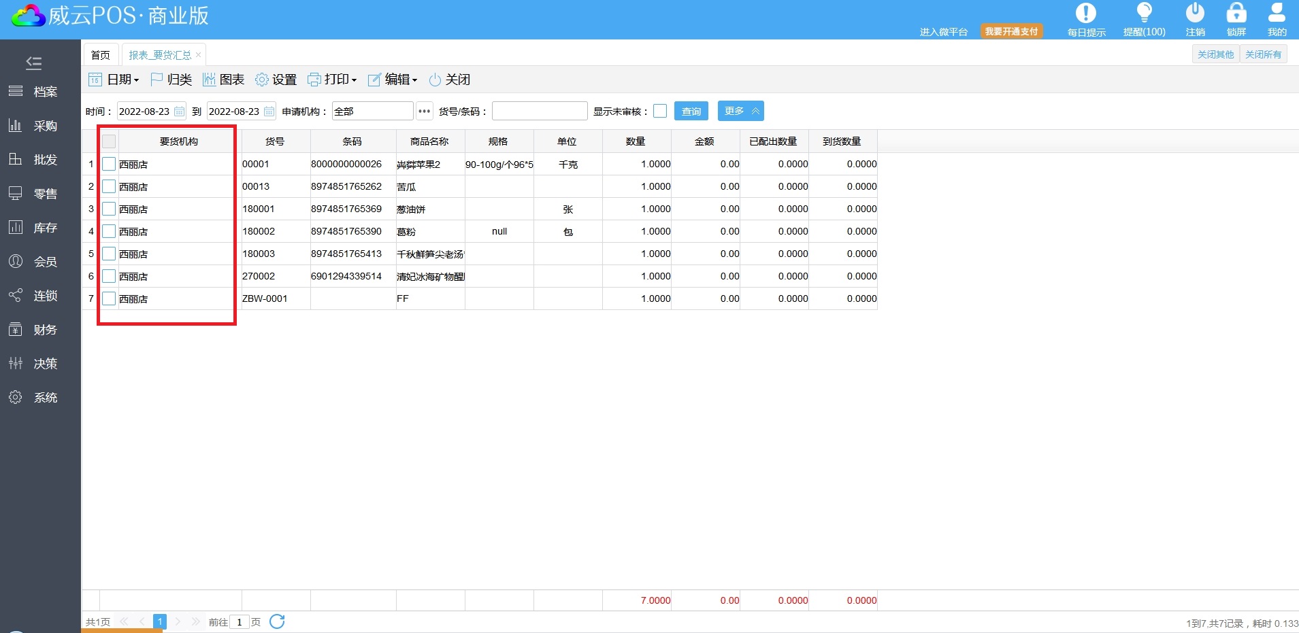Open the Reminders (提醒) lightbulb icon
The height and width of the screenshot is (633, 1299).
click(1144, 14)
